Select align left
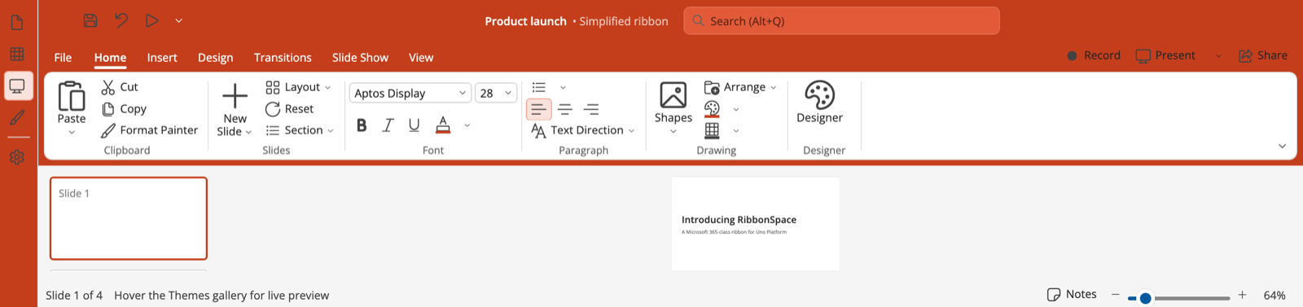 point(539,109)
